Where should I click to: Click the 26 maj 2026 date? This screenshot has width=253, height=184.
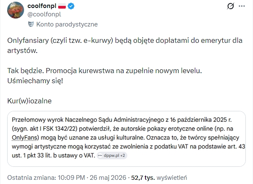pyautogui.click(x=108, y=178)
